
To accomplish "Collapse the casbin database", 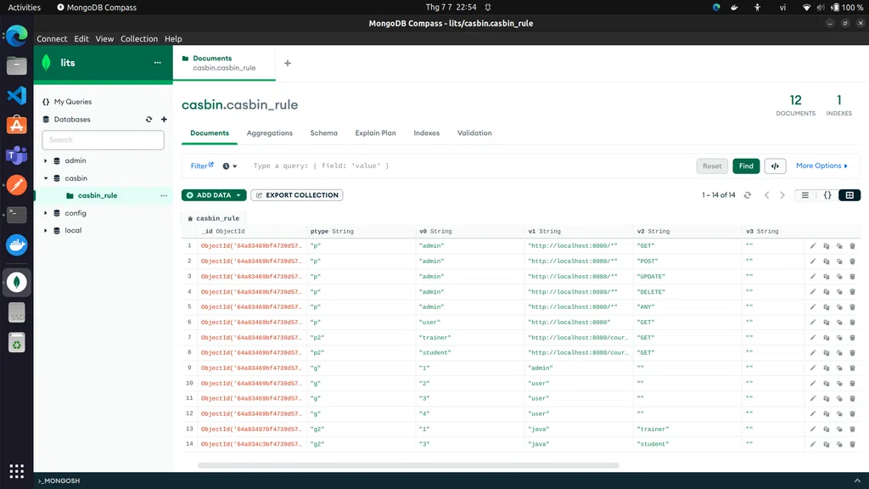I will tap(46, 178).
